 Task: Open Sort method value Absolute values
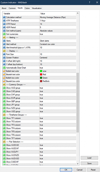[58, 31]
